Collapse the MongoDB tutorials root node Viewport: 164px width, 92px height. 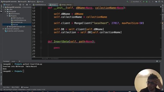[3, 7]
